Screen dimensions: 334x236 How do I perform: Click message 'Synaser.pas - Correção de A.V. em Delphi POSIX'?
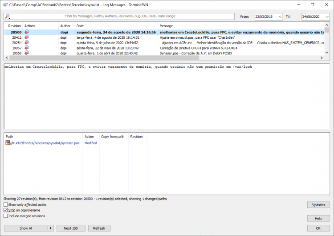click(x=196, y=53)
